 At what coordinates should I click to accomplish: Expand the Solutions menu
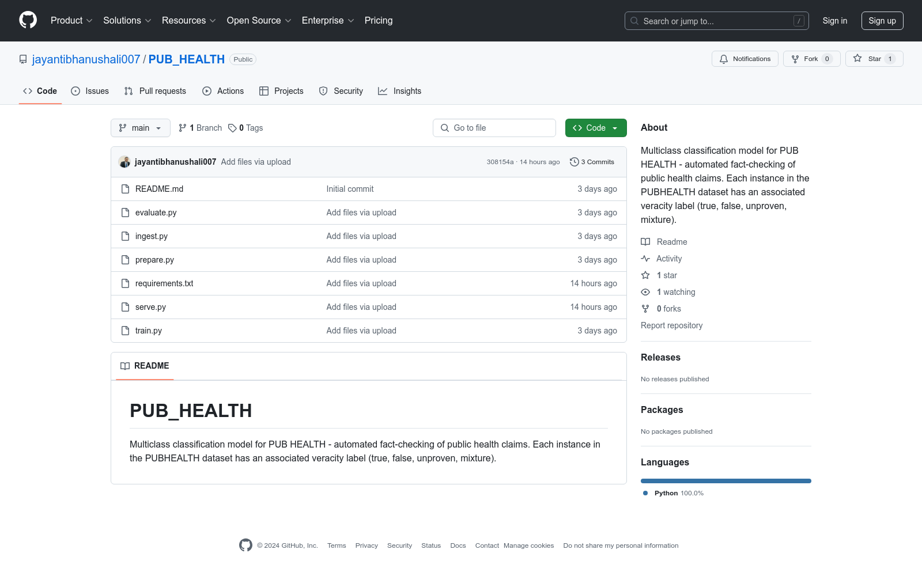[x=127, y=21]
